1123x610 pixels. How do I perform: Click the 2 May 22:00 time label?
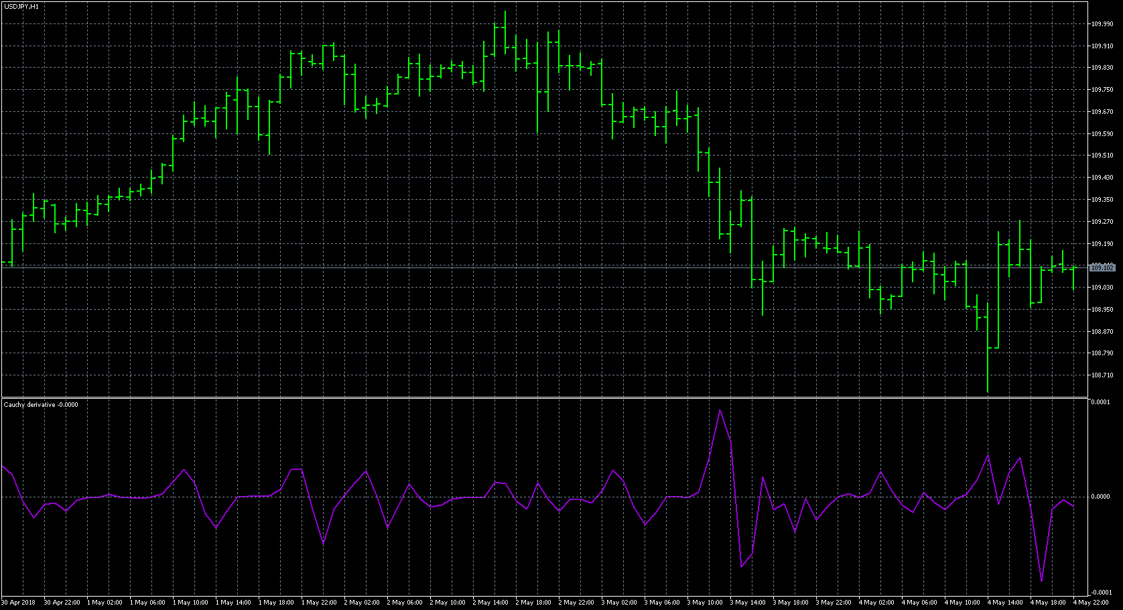[x=576, y=603]
